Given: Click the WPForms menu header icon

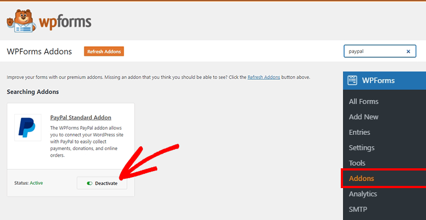Looking at the screenshot, I should point(352,80).
